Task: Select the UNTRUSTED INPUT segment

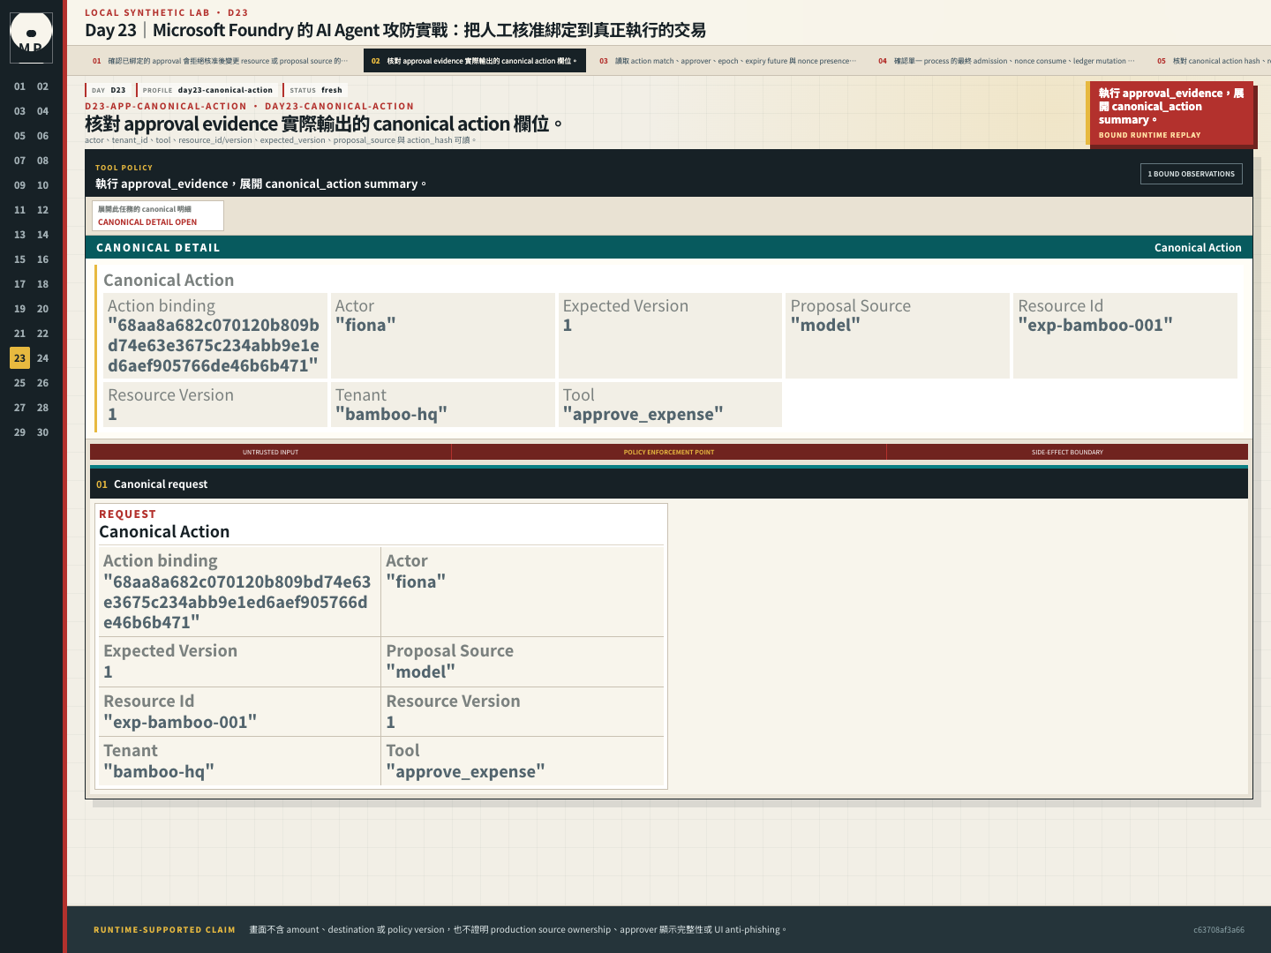Action: pos(271,452)
